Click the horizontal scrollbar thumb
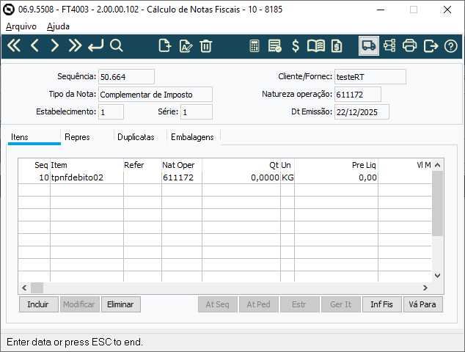Viewport: 465px width, 352px height. point(37,287)
